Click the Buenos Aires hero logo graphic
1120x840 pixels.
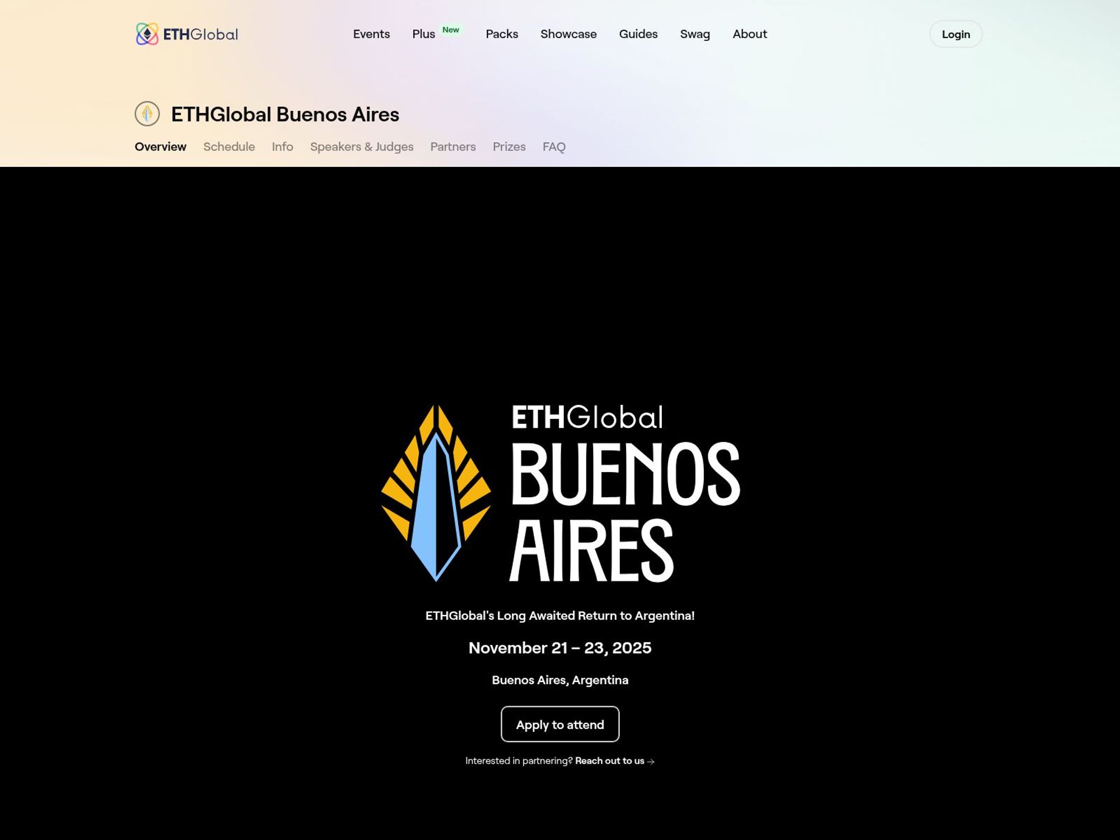[x=560, y=493]
